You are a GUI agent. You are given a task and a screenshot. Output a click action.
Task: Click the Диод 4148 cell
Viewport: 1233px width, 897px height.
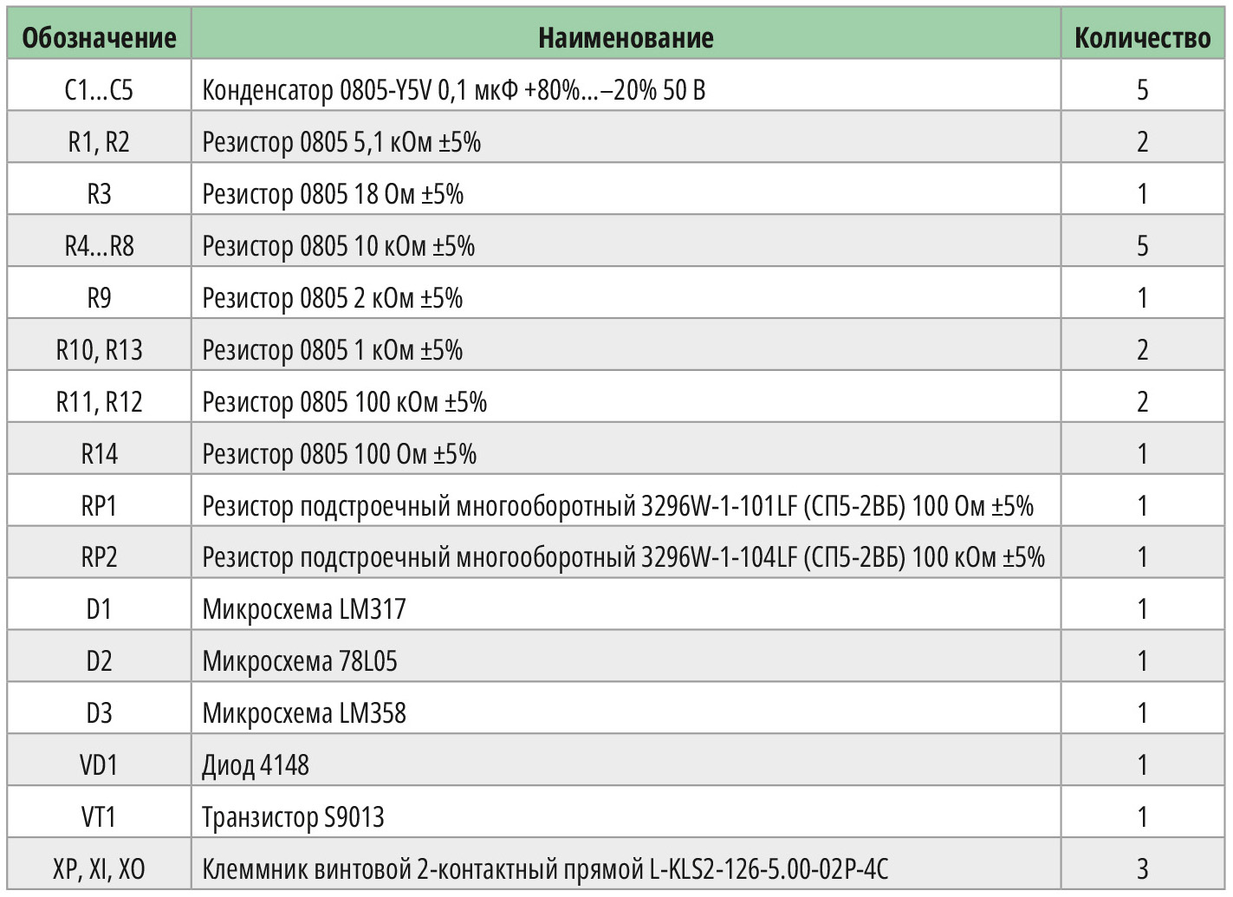256,764
